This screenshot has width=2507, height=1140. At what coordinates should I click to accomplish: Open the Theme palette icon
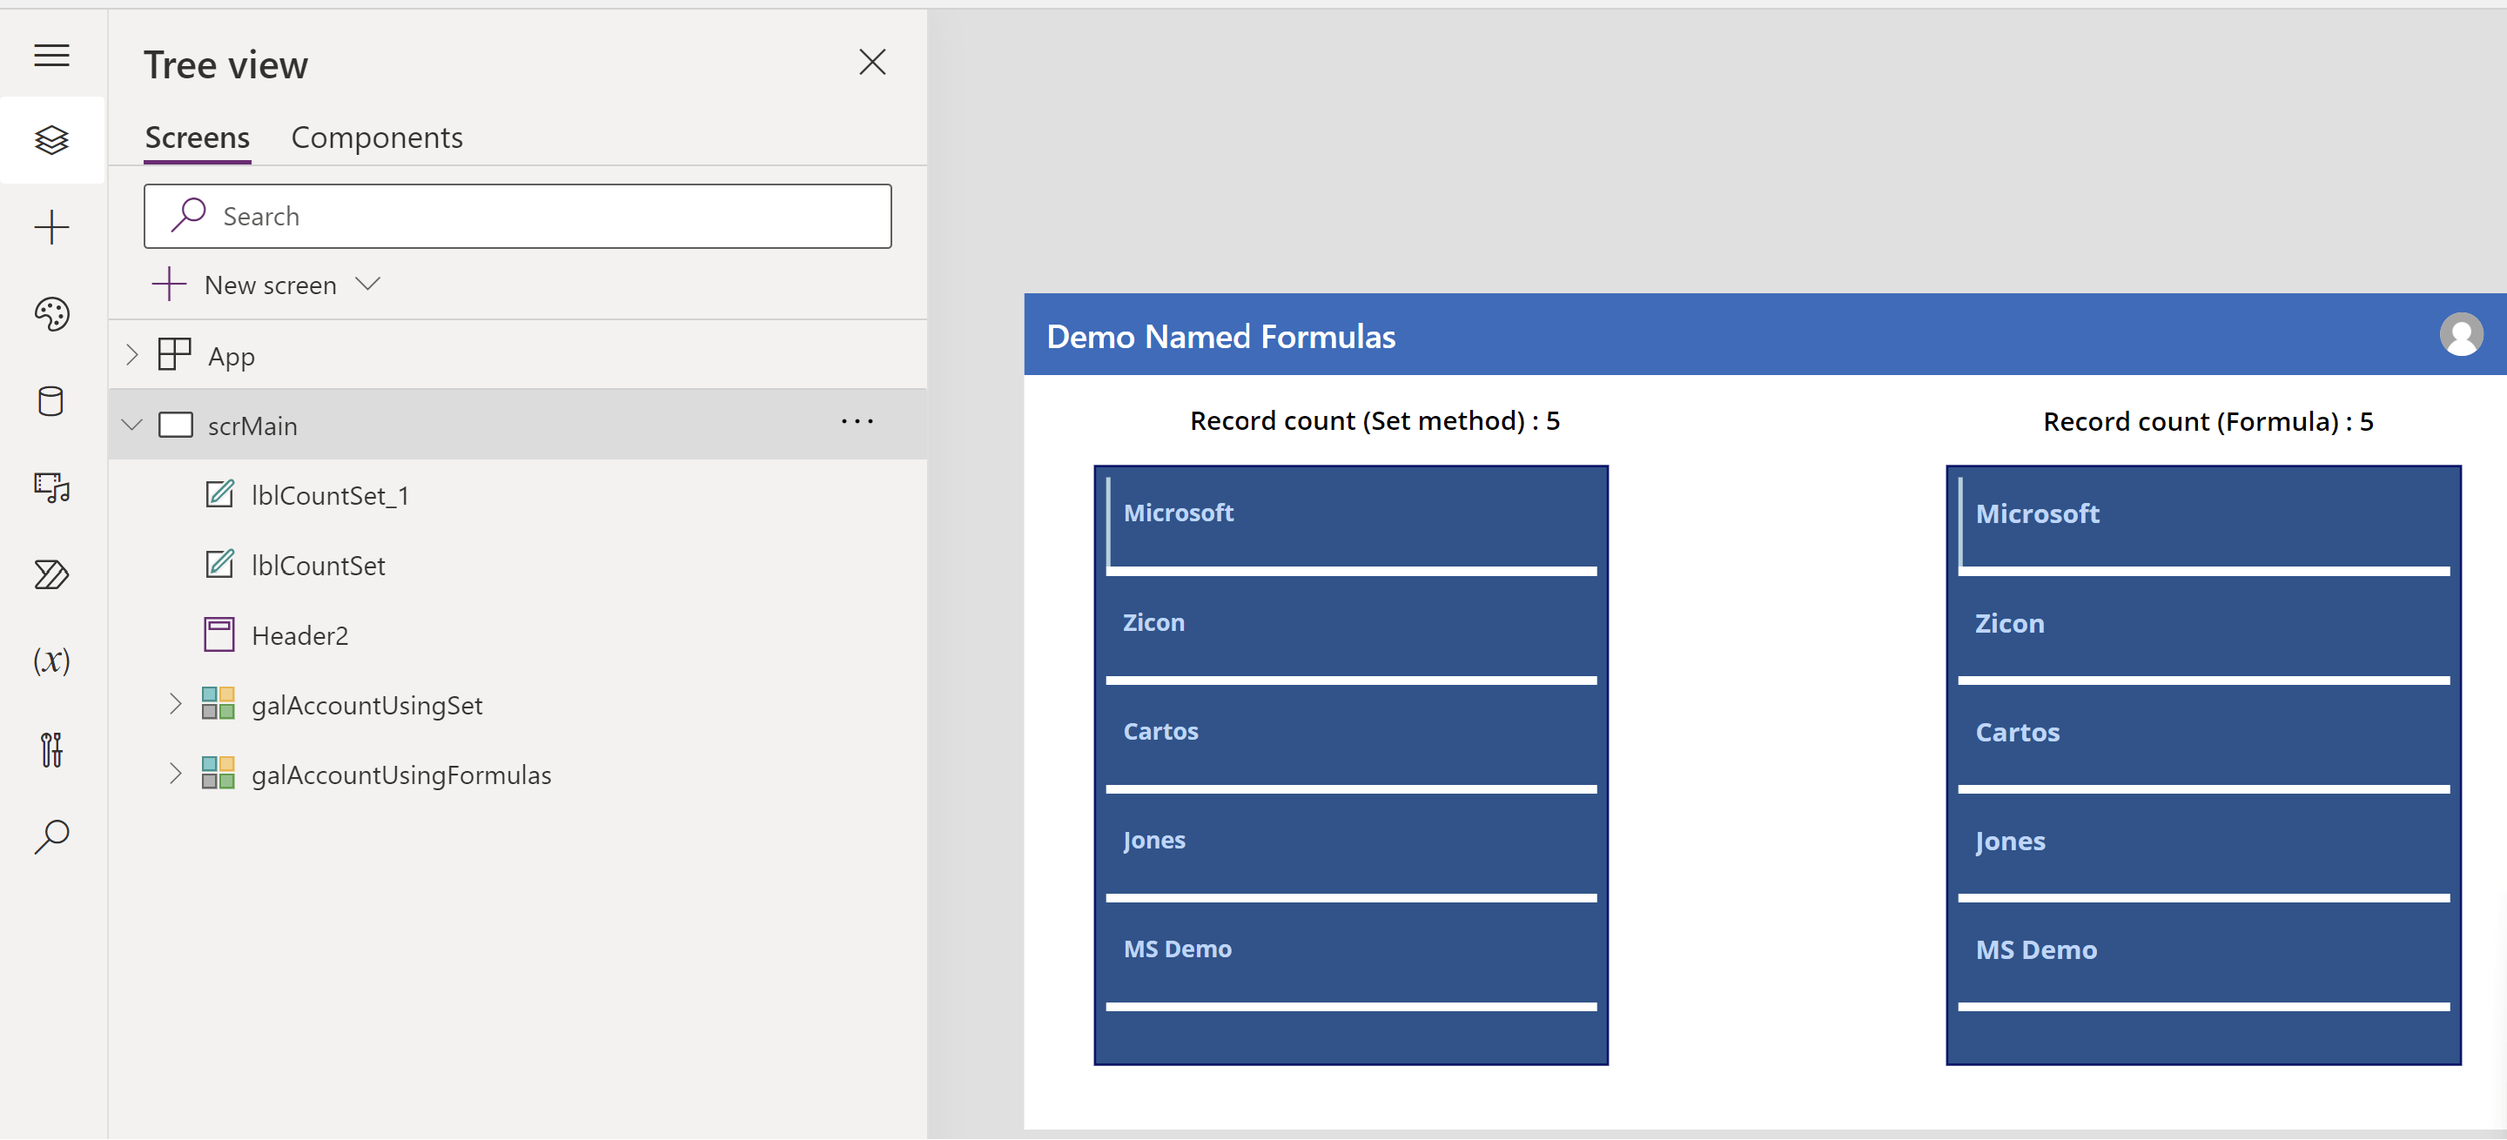51,314
